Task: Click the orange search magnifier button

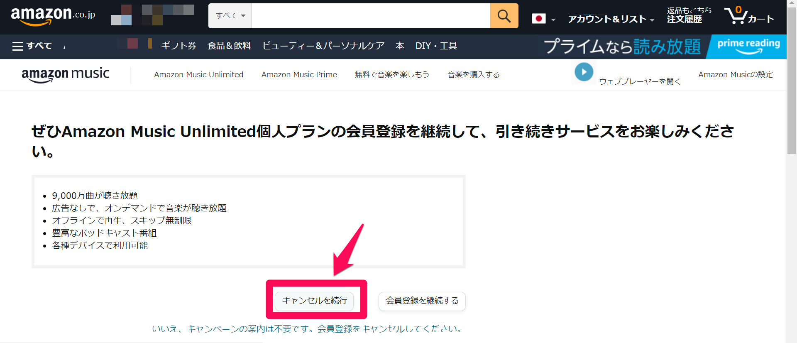Action: tap(504, 16)
